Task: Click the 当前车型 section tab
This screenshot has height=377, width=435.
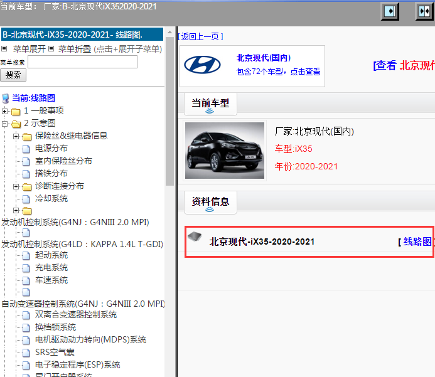Action: click(x=210, y=104)
